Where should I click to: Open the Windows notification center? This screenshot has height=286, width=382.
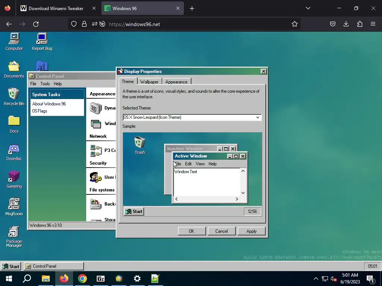pyautogui.click(x=370, y=279)
